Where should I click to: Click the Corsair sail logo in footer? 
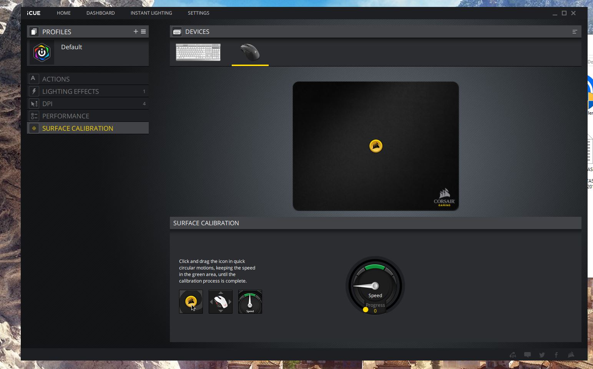[571, 355]
